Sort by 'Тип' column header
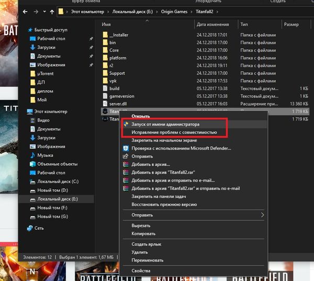The image size is (314, 281). 244,24
